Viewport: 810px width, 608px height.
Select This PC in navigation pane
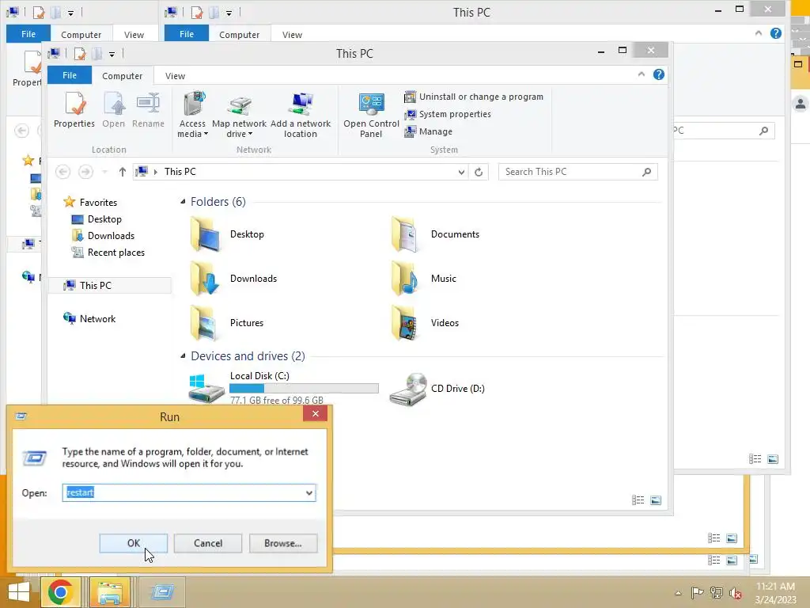(95, 285)
